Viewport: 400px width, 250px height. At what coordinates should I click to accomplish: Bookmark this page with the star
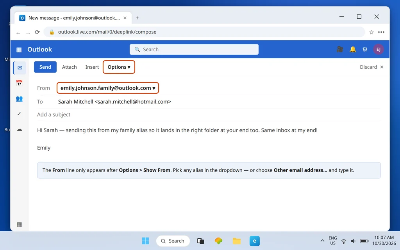[x=371, y=32]
